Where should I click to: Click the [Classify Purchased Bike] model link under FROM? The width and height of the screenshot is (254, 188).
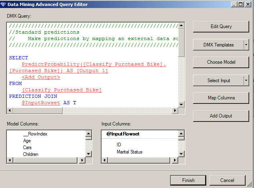[x=62, y=90]
